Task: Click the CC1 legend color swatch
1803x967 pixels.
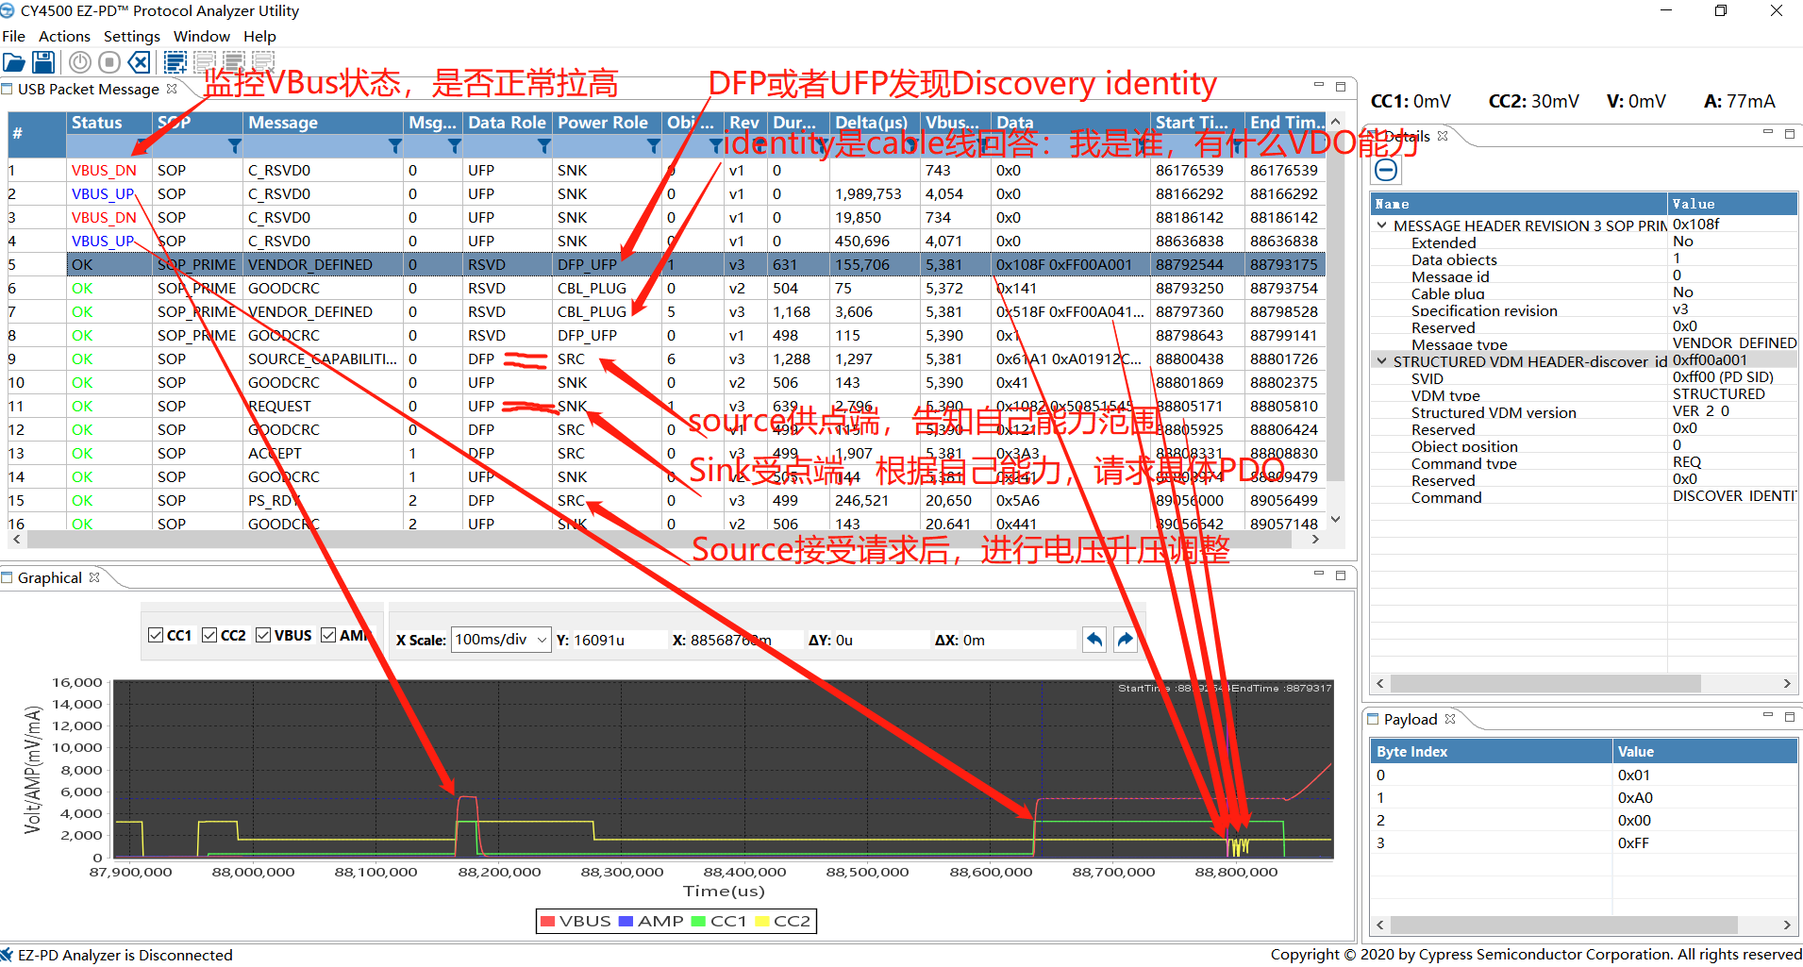Action: pos(699,921)
